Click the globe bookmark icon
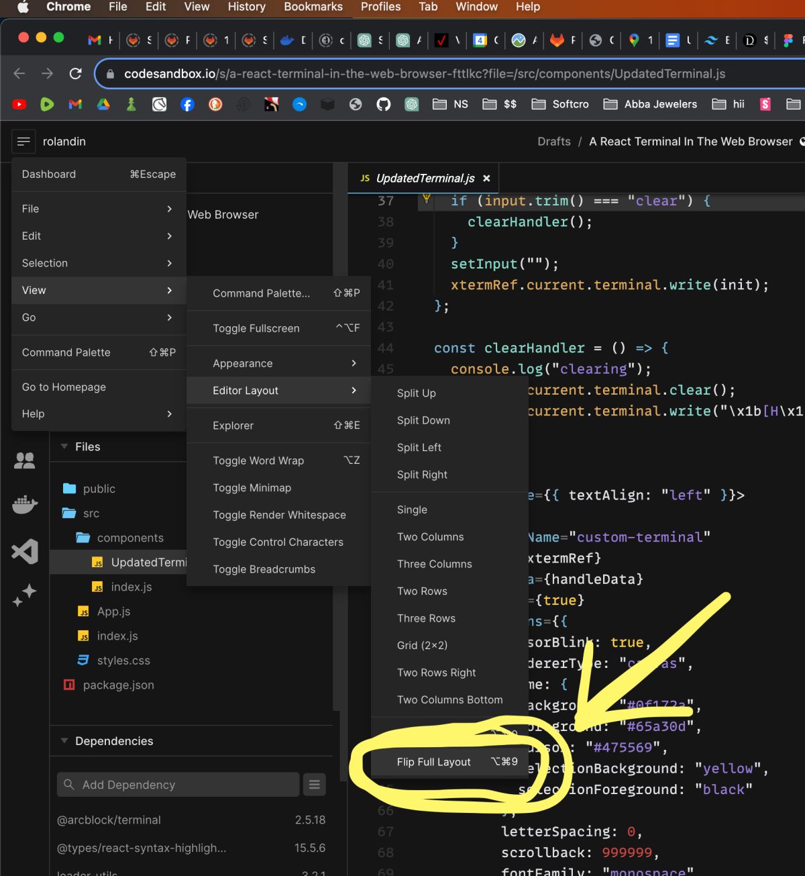This screenshot has width=805, height=876. (356, 104)
